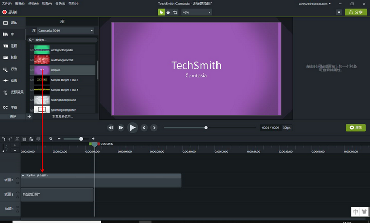Click the timeline playhead marker
The height and width of the screenshot is (223, 370).
coord(94,144)
